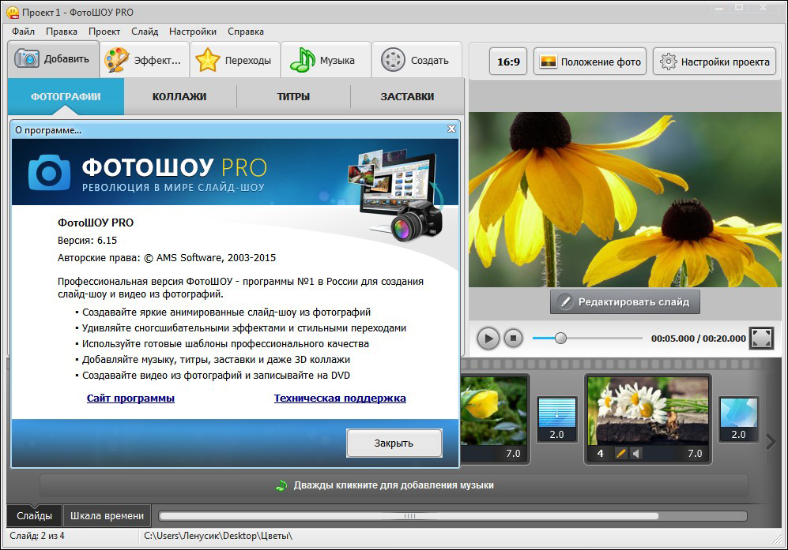The width and height of the screenshot is (788, 550).
Task: Click the Закрыть button
Action: (394, 443)
